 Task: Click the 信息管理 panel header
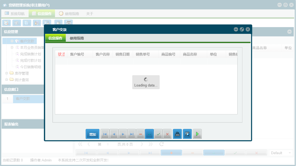[23, 32]
